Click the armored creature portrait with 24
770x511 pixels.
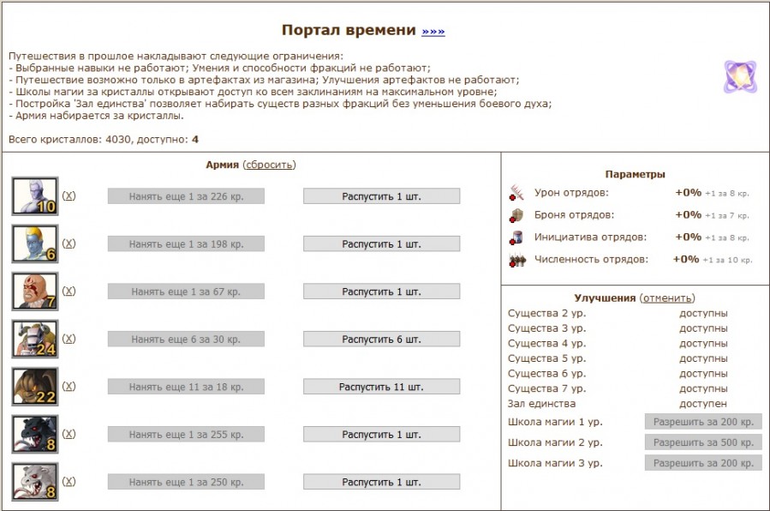35,339
